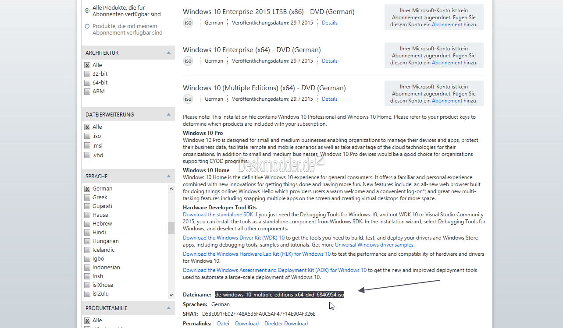Check the Igbo language filter
Image resolution: width=563 pixels, height=328 pixels.
coord(87,259)
